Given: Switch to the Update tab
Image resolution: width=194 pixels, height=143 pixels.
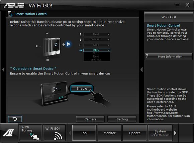Looking at the screenshot, I should tap(135, 133).
